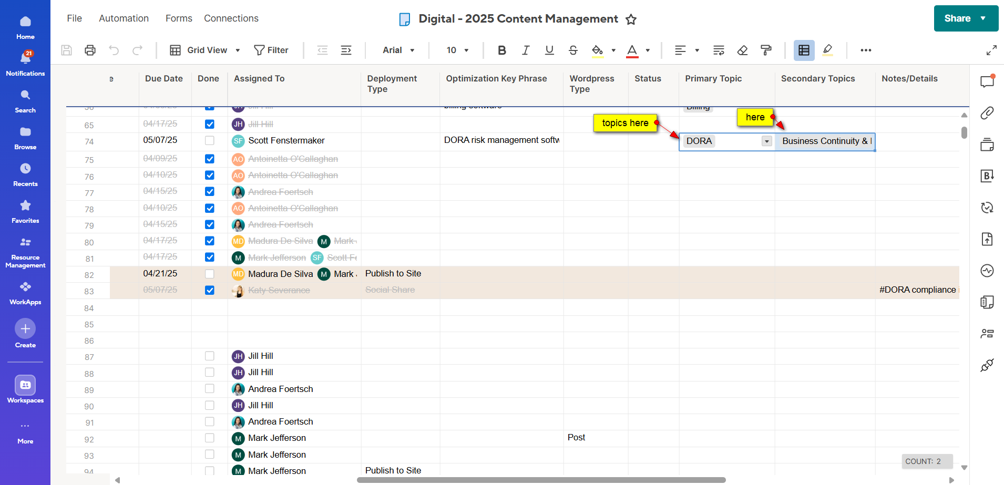Viewport: 1004px width, 485px height.
Task: Uncheck Done checkbox in row 83
Action: pos(210,290)
